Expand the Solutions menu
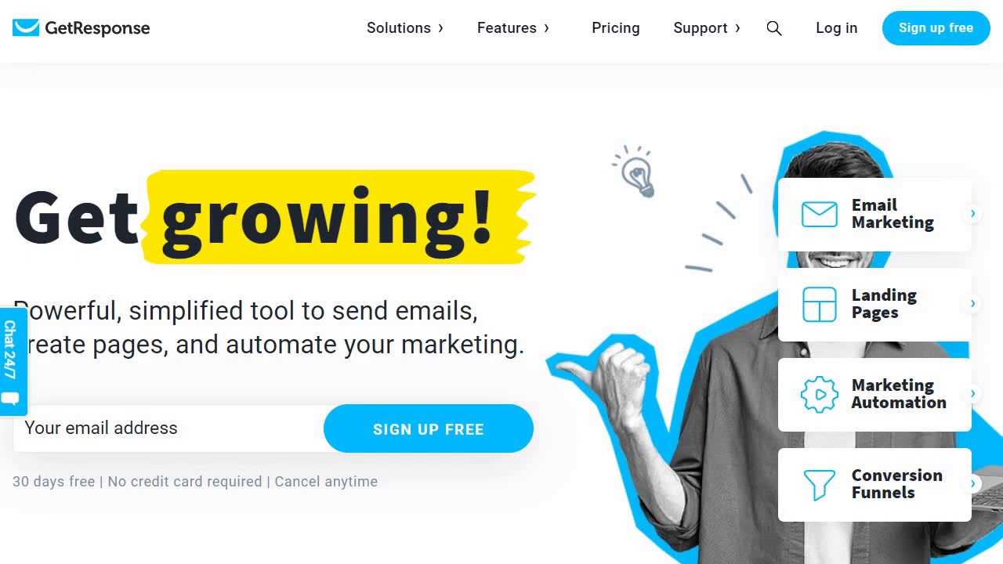This screenshot has width=1003, height=564. (x=405, y=28)
